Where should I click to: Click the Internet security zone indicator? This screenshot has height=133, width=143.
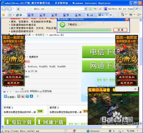pyautogui.click(x=93, y=131)
